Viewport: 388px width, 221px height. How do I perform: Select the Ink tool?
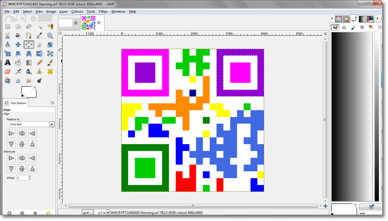pos(29,72)
